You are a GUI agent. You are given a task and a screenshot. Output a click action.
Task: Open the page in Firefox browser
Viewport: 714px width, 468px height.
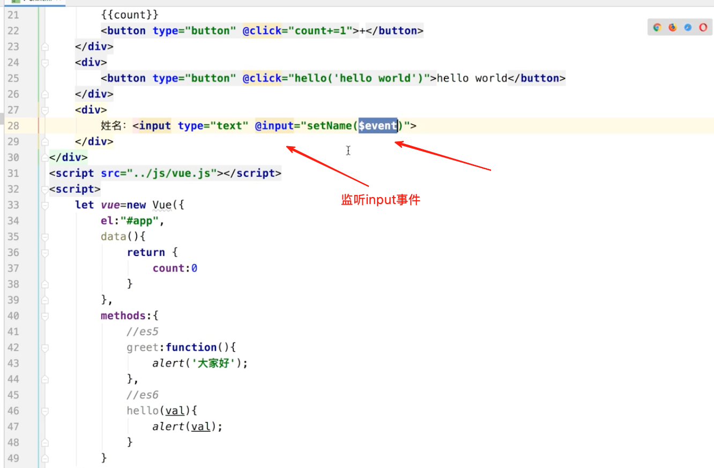[672, 27]
